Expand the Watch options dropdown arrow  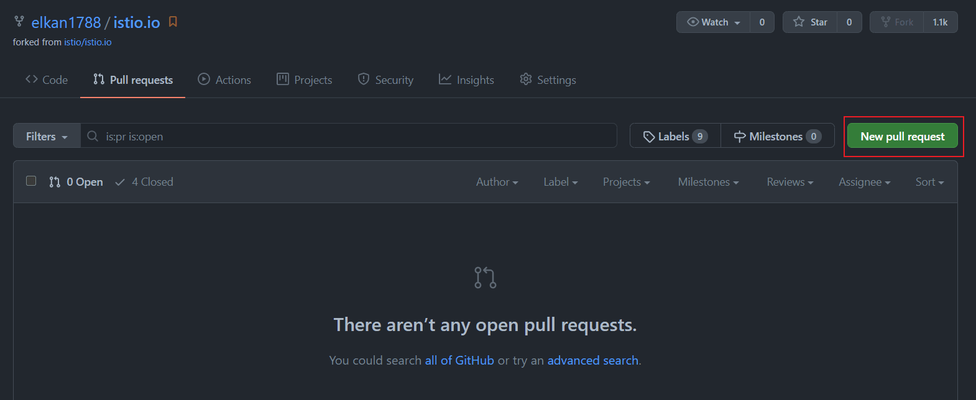point(737,23)
